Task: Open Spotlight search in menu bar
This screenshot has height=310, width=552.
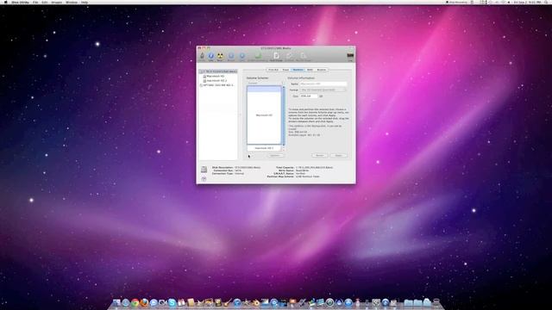Action: click(547, 2)
